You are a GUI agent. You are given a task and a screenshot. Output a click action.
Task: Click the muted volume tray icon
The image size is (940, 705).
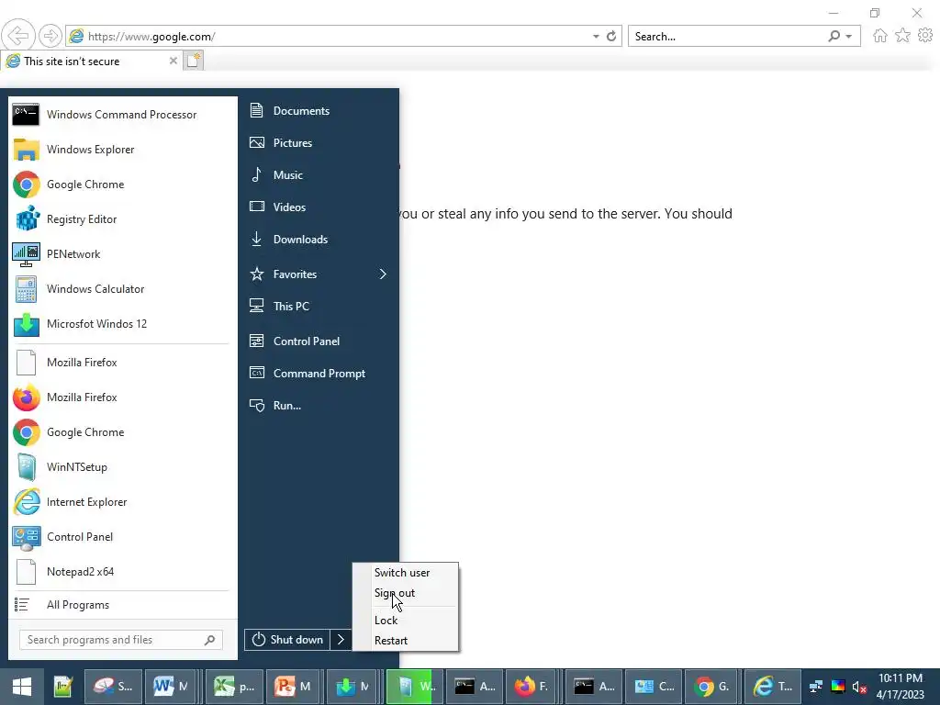pyautogui.click(x=859, y=687)
